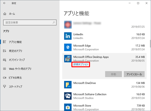Click the Microsoft Store app icon
Image resolution: width=151 pixels, height=111 pixels.
pyautogui.click(x=68, y=107)
